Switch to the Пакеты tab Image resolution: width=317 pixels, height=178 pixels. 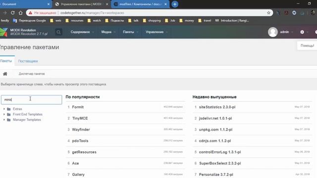[6, 61]
